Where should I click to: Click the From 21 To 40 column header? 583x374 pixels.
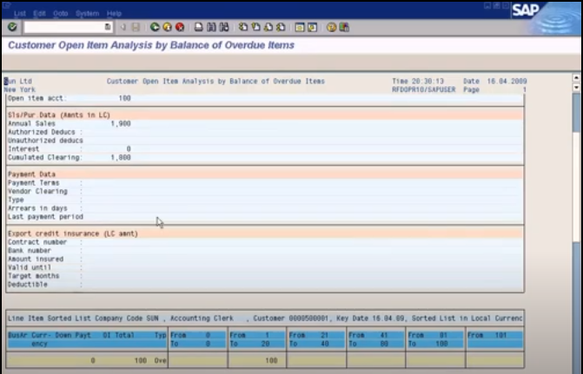(316, 339)
